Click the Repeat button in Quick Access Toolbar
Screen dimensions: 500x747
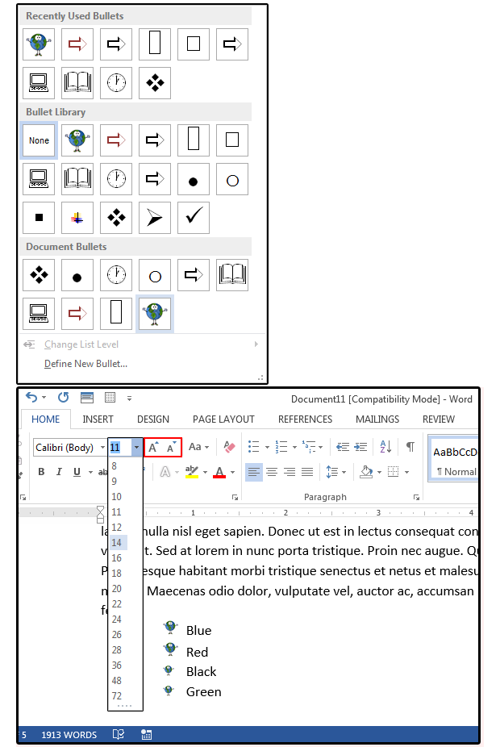click(x=64, y=397)
